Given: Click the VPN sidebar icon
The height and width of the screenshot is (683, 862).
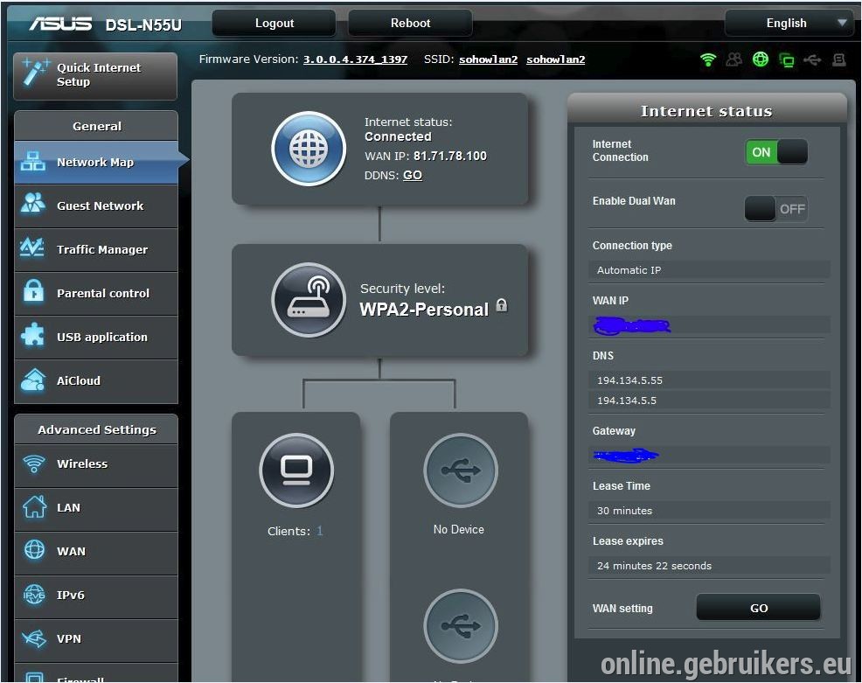Looking at the screenshot, I should pyautogui.click(x=34, y=638).
